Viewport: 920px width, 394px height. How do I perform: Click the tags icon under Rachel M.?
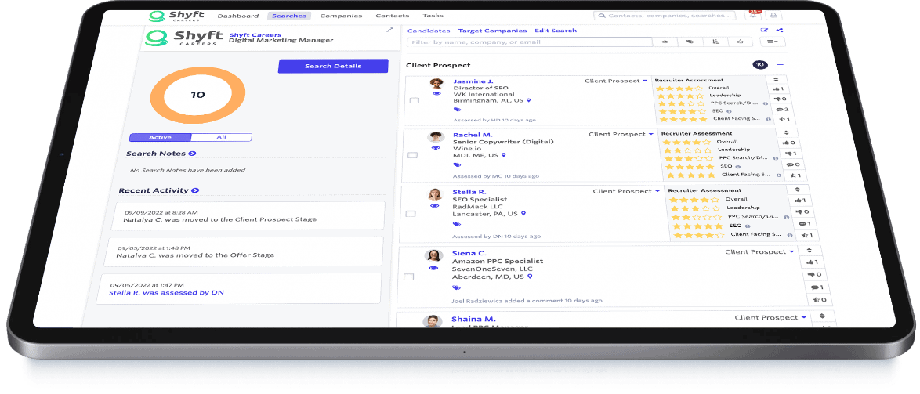(457, 164)
